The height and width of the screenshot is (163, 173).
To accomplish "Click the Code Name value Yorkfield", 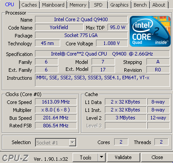I will tap(59, 27).
